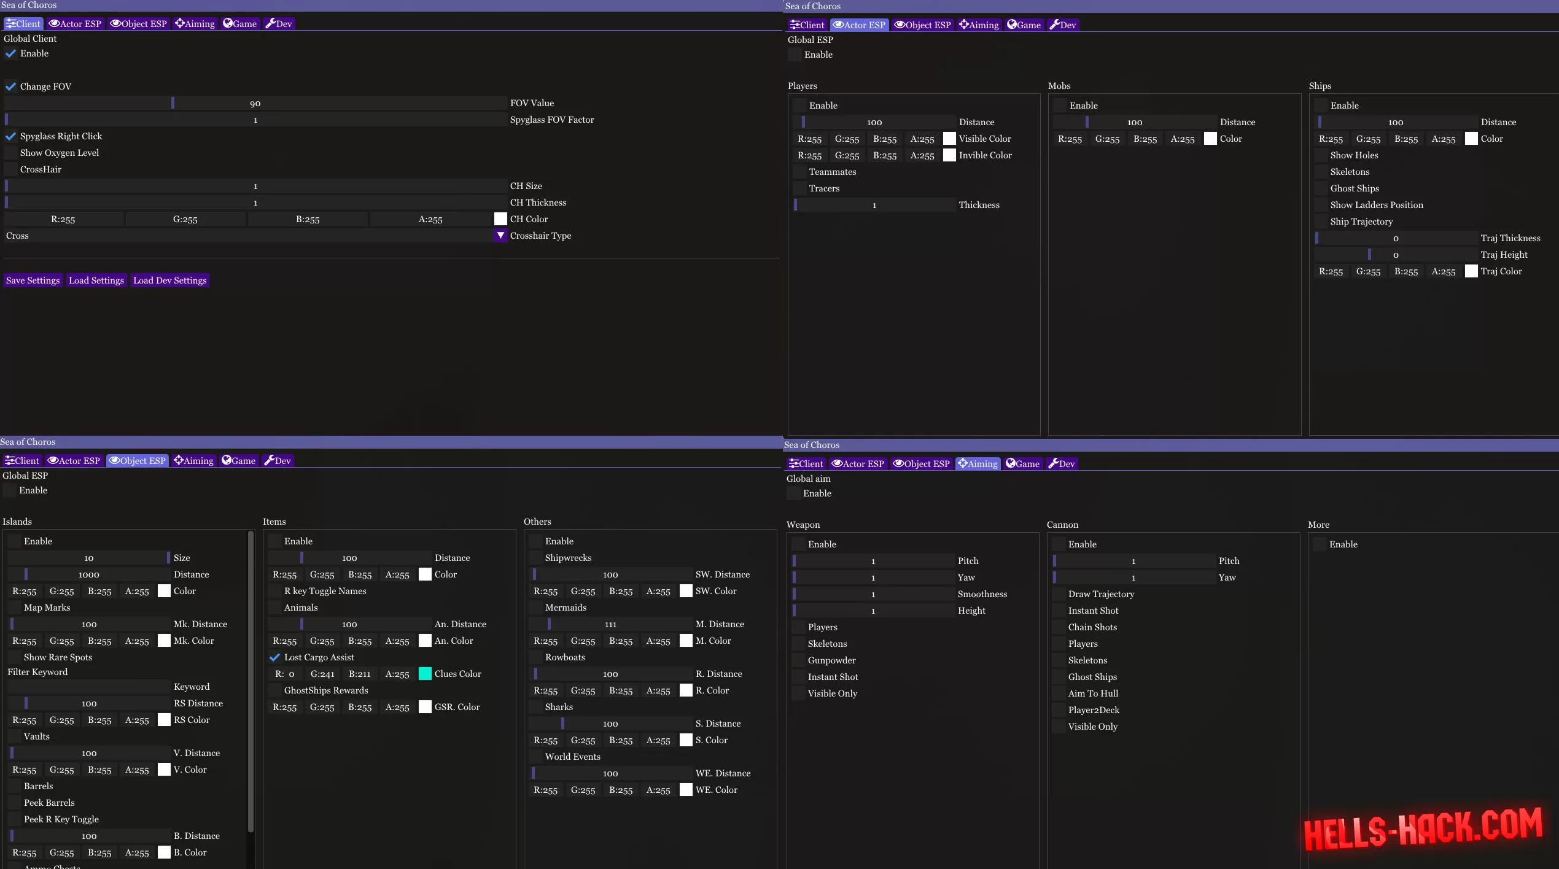Open the CH Color swatch
This screenshot has width=1559, height=869.
500,219
